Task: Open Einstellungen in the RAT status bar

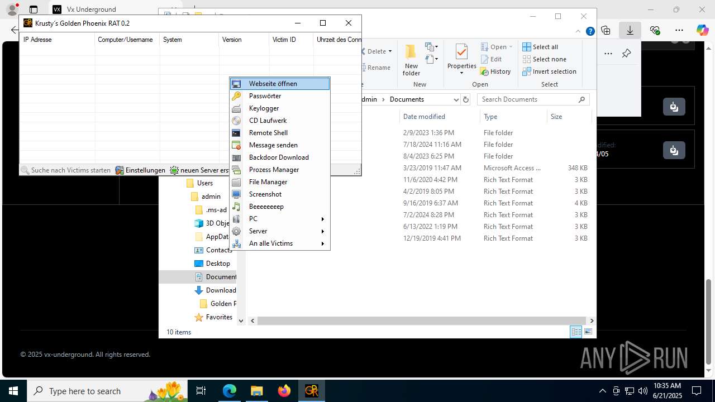Action: click(140, 170)
